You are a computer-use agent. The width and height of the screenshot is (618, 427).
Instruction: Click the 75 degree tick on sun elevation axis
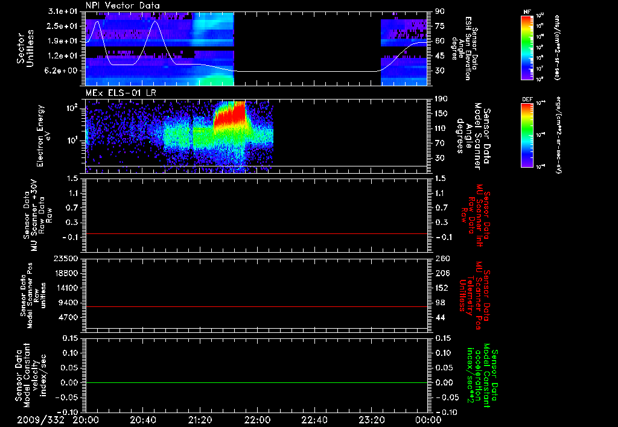(440, 26)
